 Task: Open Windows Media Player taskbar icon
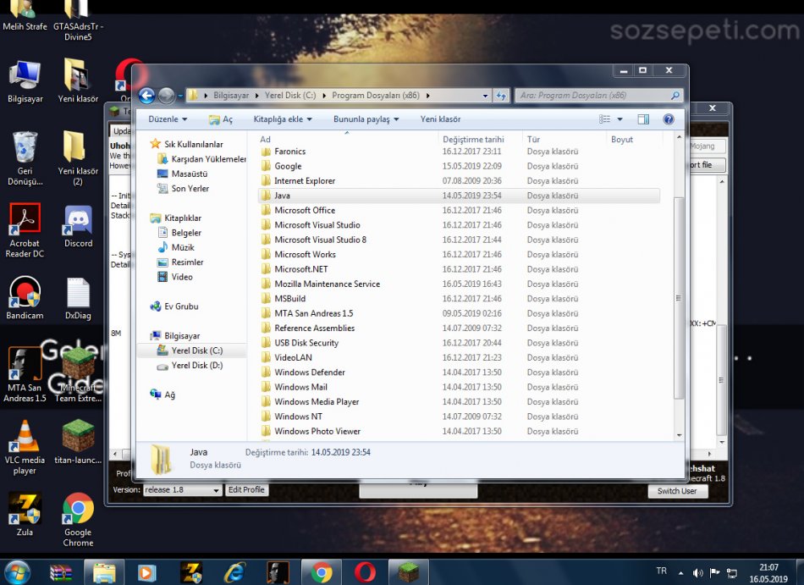coord(146,572)
